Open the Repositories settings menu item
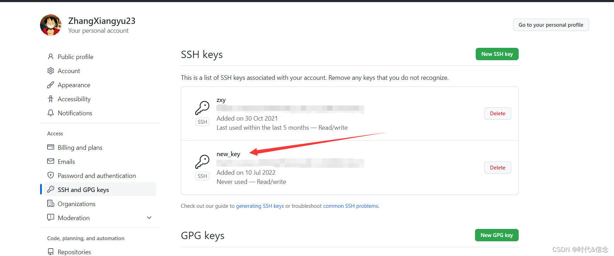This screenshot has width=614, height=256. click(x=74, y=252)
